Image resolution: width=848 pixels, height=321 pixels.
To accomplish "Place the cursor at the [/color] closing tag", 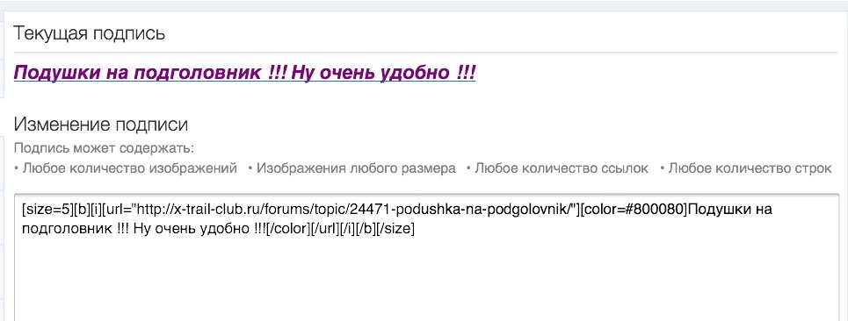I will point(287,229).
